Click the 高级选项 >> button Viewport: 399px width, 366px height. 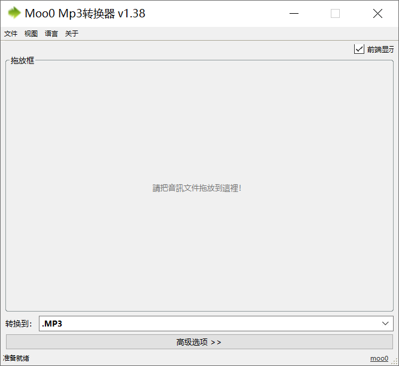(199, 342)
